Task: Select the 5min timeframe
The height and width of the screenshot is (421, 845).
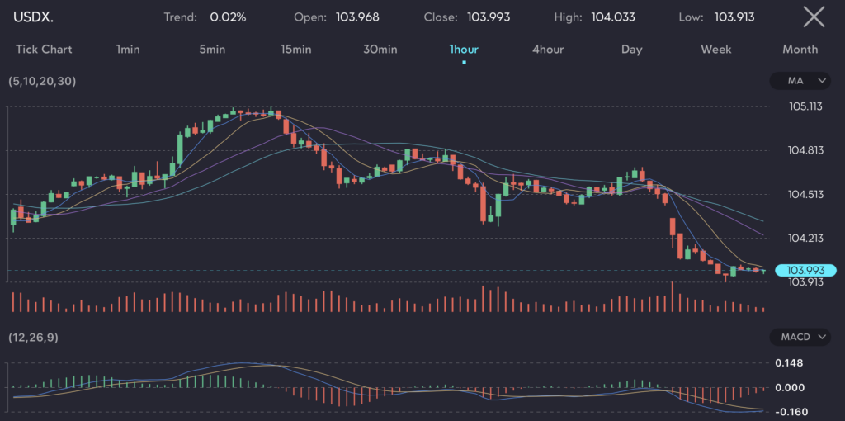Action: [212, 50]
